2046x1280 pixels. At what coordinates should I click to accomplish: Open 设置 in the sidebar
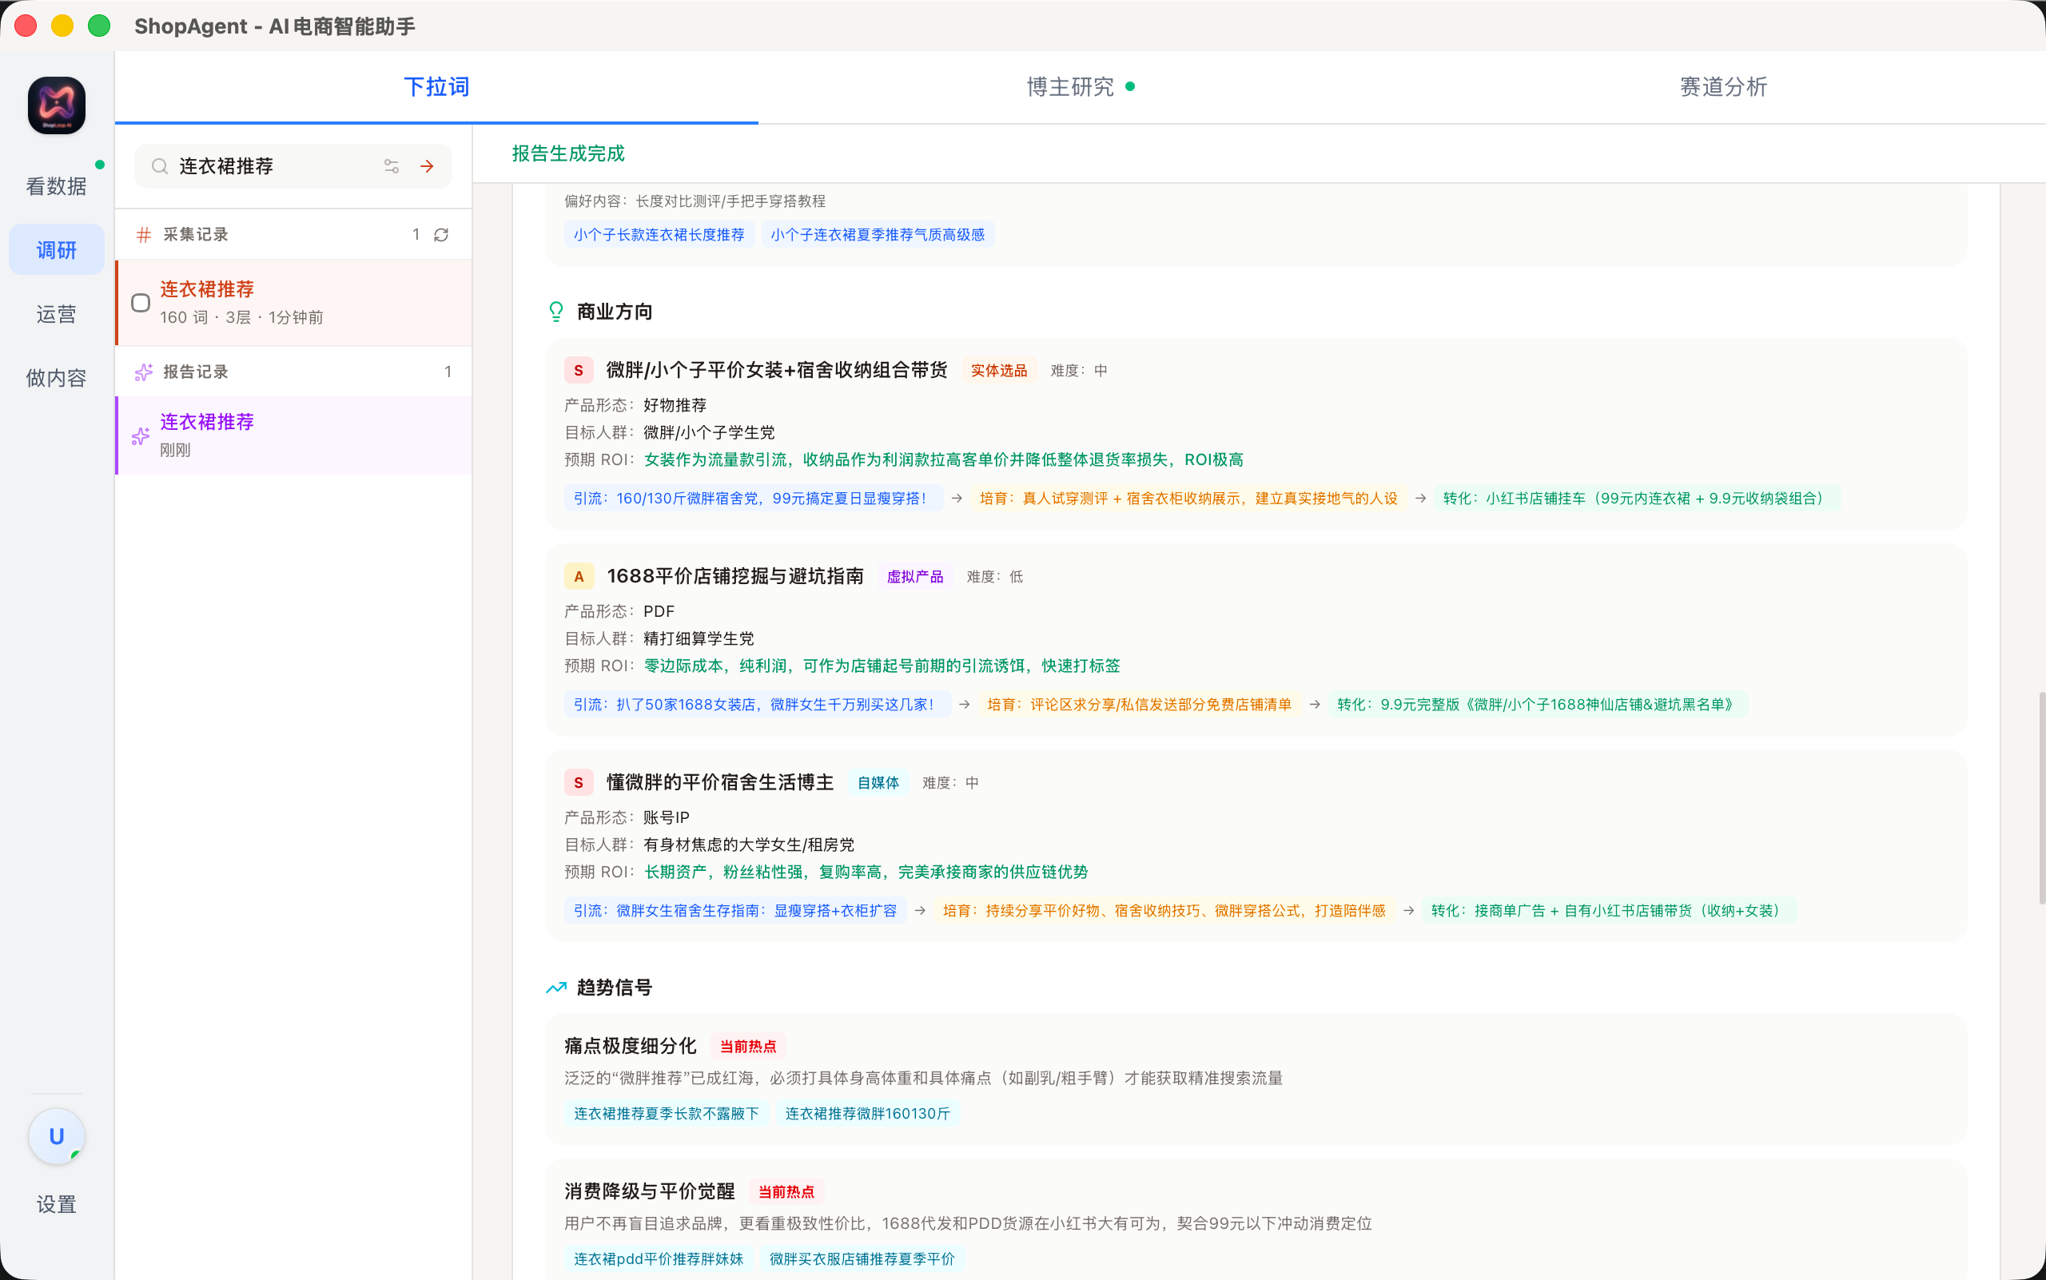click(x=57, y=1204)
